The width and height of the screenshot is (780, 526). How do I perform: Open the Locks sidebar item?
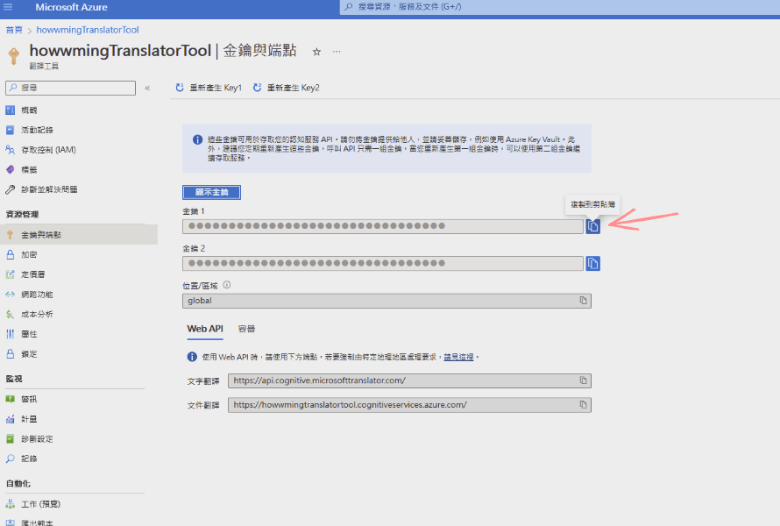coord(29,354)
